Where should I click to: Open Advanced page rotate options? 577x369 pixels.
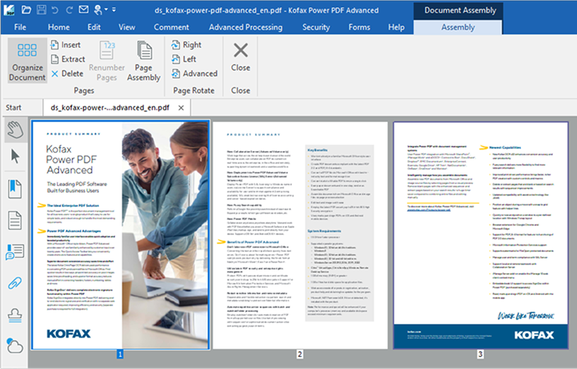point(194,73)
